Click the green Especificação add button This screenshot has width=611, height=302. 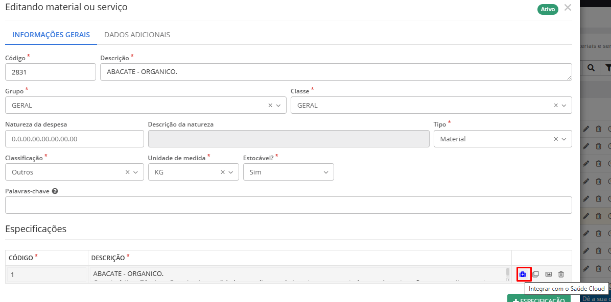tap(538, 298)
